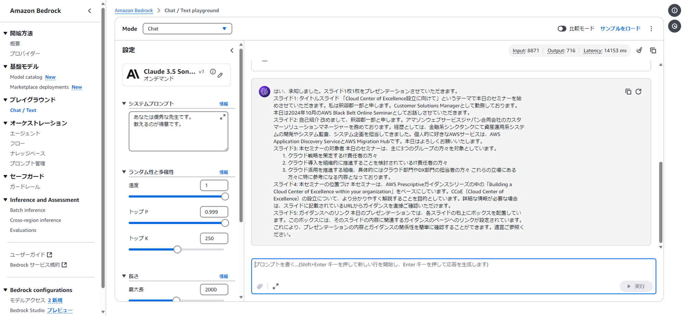Open Cross-region inference in the sidebar
Image resolution: width=685 pixels, height=316 pixels.
pos(35,220)
